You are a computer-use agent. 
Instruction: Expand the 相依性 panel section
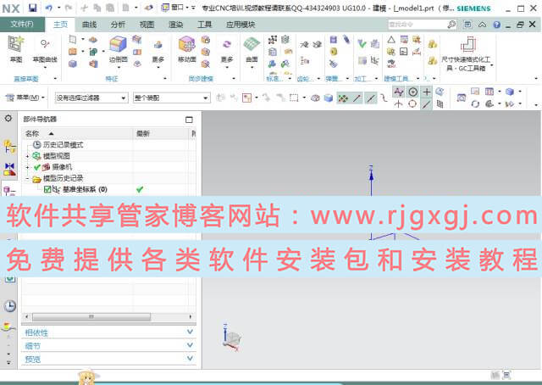[x=108, y=332]
